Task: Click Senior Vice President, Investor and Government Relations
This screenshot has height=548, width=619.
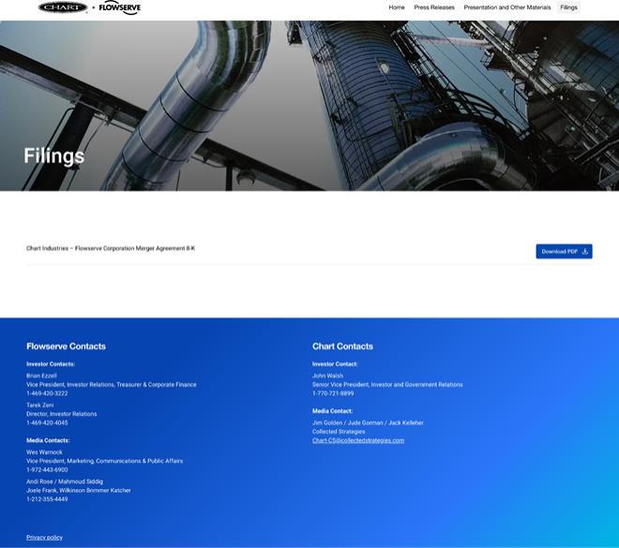Action: [x=387, y=385]
